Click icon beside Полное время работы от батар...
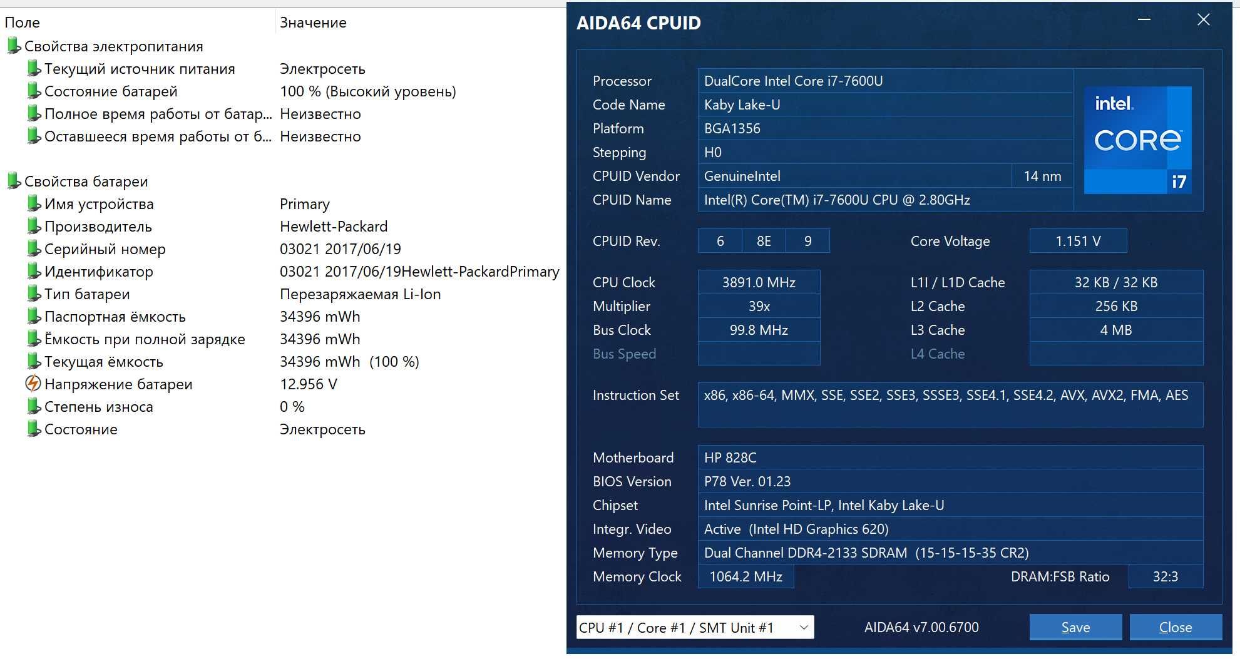Viewport: 1240px width, 659px height. [34, 113]
